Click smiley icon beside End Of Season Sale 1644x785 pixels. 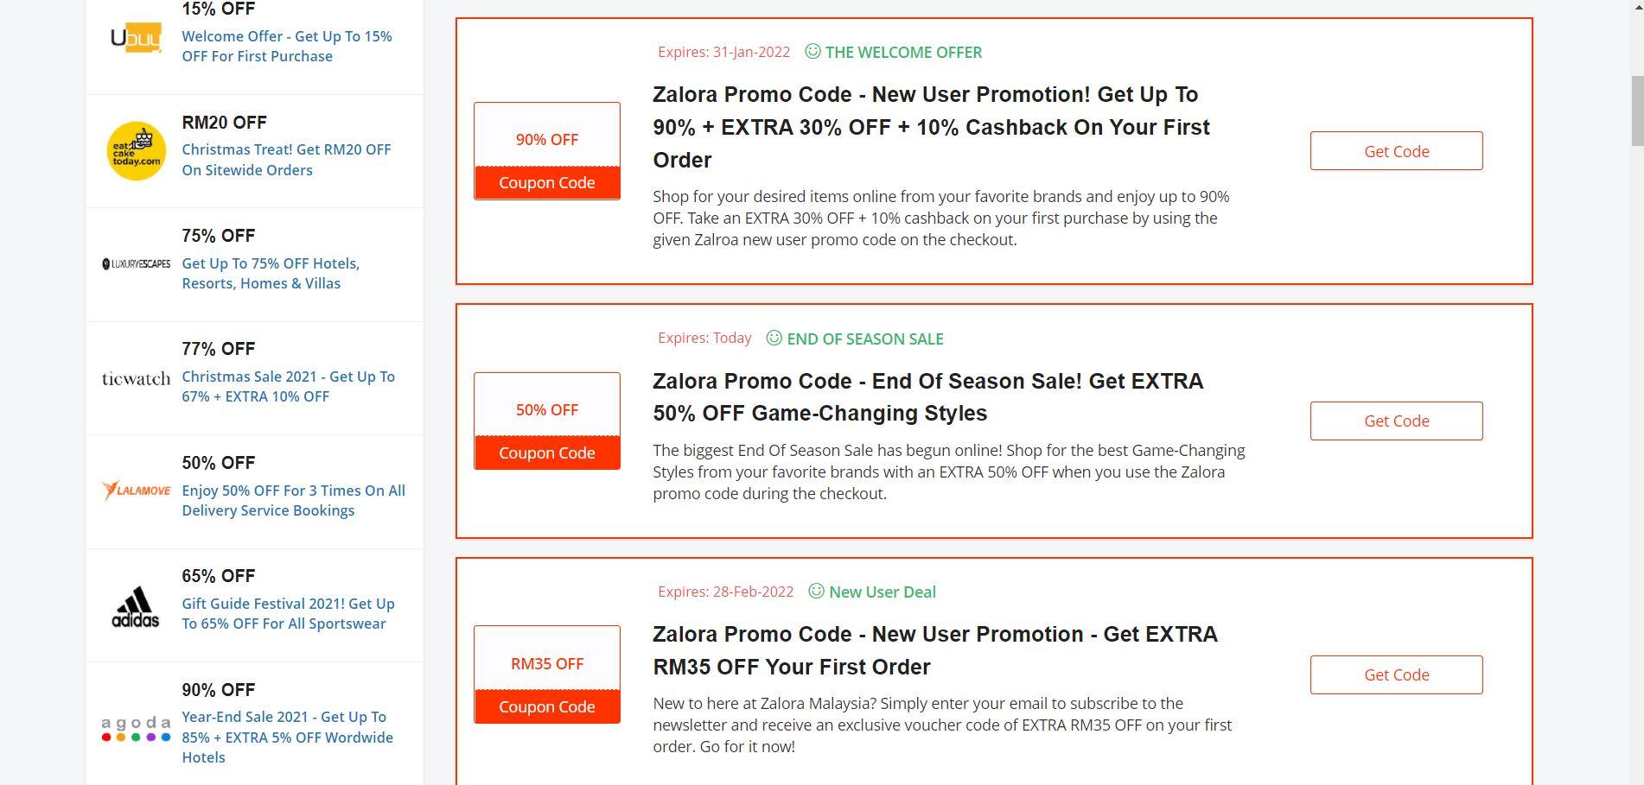[x=774, y=339]
